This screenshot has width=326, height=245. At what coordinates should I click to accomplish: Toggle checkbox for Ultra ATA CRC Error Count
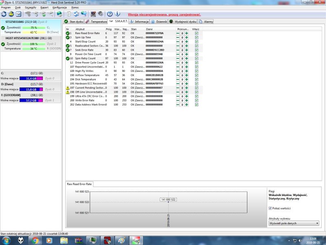pos(196,96)
